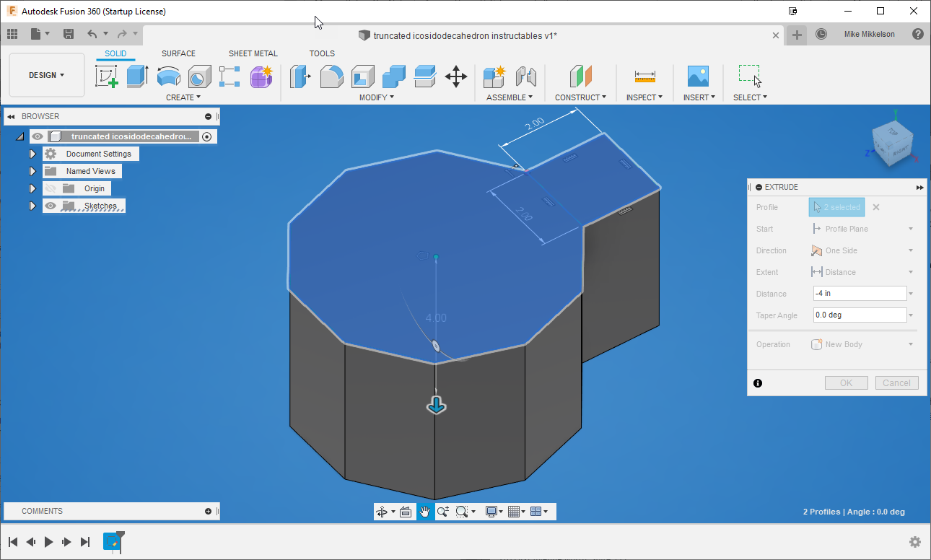Select the Create Sketch tool
This screenshot has height=560, width=931.
107,76
